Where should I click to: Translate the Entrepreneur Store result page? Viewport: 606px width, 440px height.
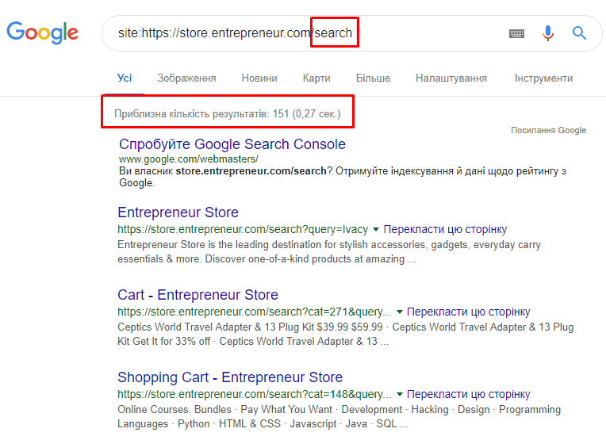point(445,229)
